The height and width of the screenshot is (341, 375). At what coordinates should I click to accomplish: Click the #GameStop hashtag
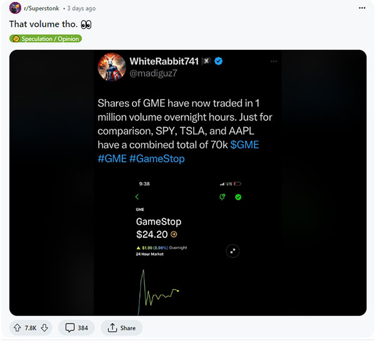coord(157,159)
